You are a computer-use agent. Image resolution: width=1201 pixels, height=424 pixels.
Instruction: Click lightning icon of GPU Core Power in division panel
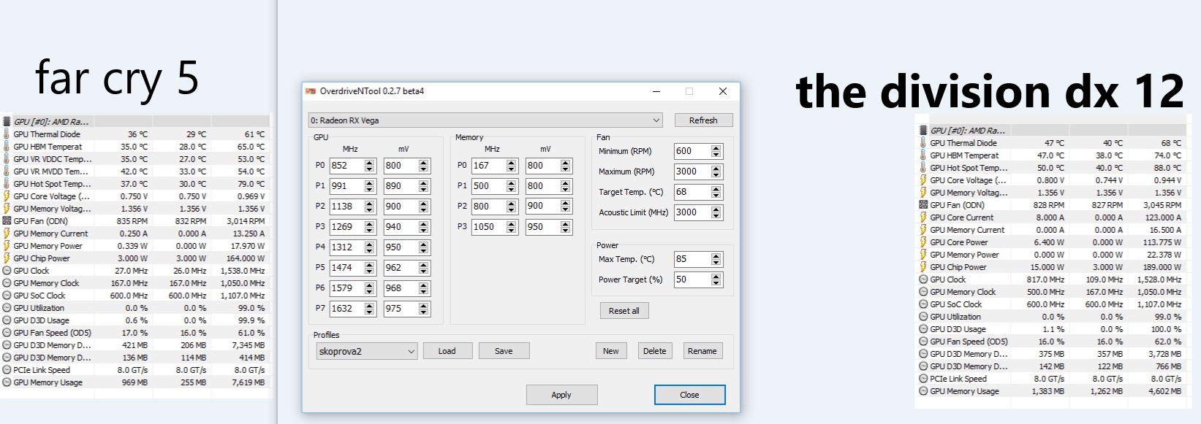tap(923, 242)
